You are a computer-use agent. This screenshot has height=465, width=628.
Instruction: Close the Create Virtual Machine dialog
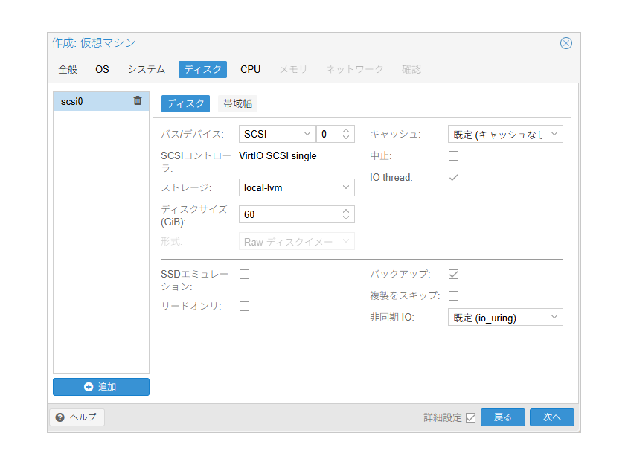click(566, 43)
